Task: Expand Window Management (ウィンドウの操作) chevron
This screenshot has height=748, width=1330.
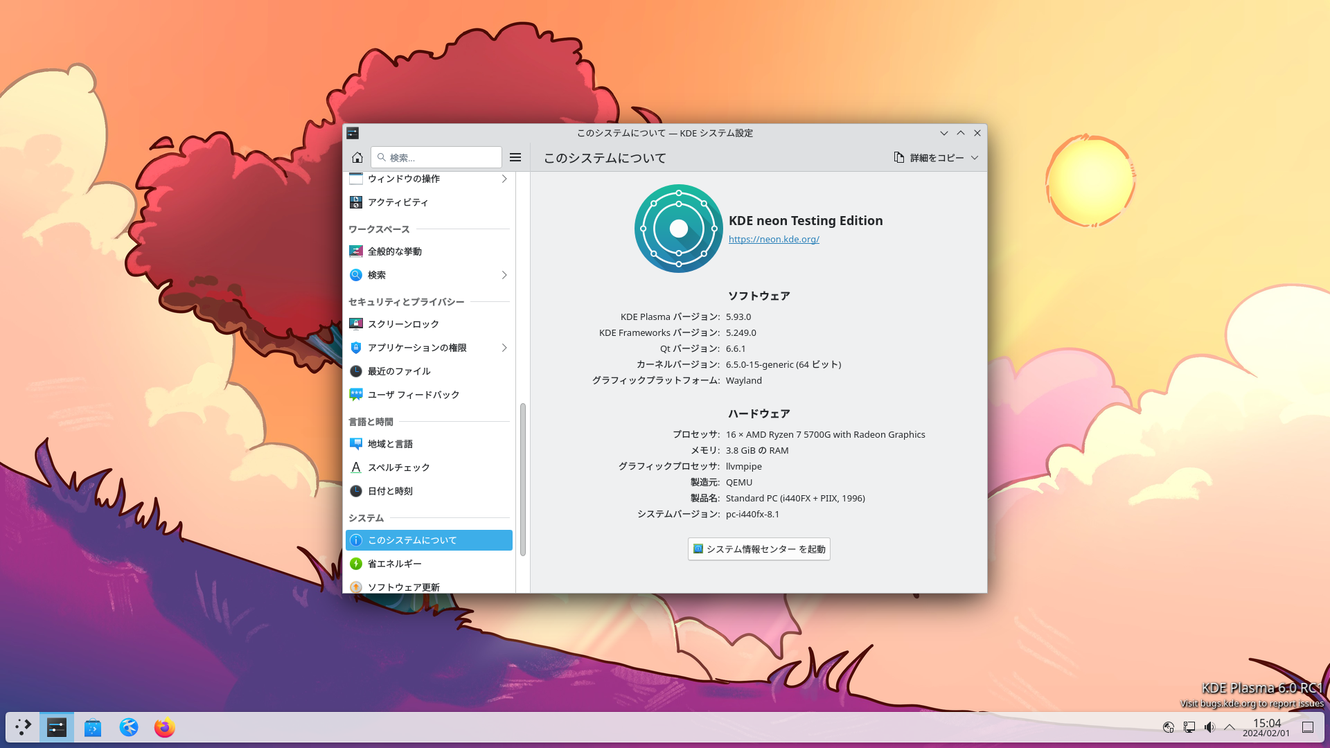Action: click(504, 179)
